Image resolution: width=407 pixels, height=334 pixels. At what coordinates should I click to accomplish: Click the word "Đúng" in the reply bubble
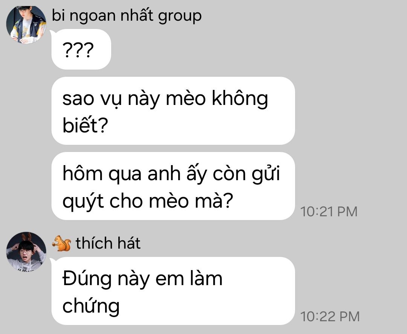(87, 279)
